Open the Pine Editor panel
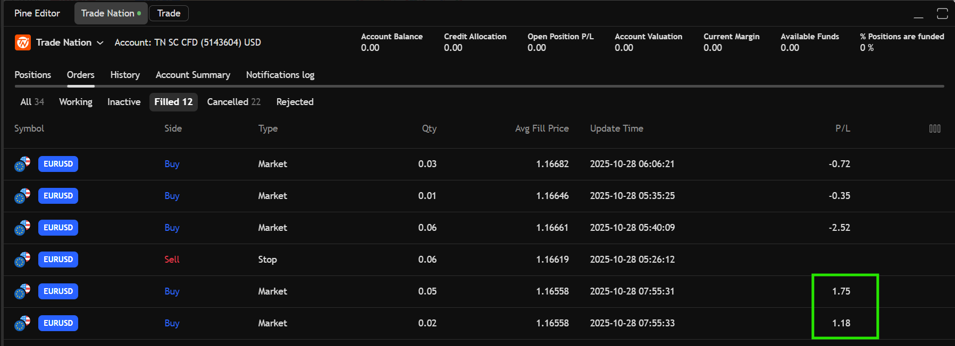This screenshot has width=955, height=346. click(37, 13)
